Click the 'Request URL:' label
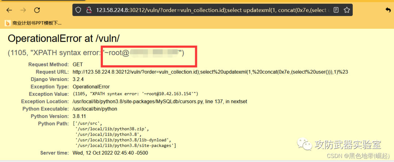The image size is (394, 162). click(52, 72)
